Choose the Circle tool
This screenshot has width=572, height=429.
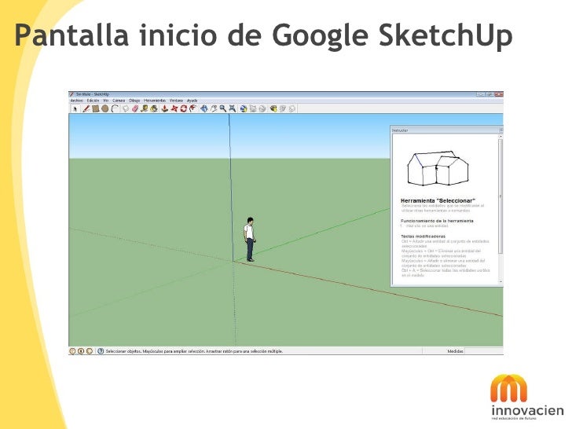point(105,108)
